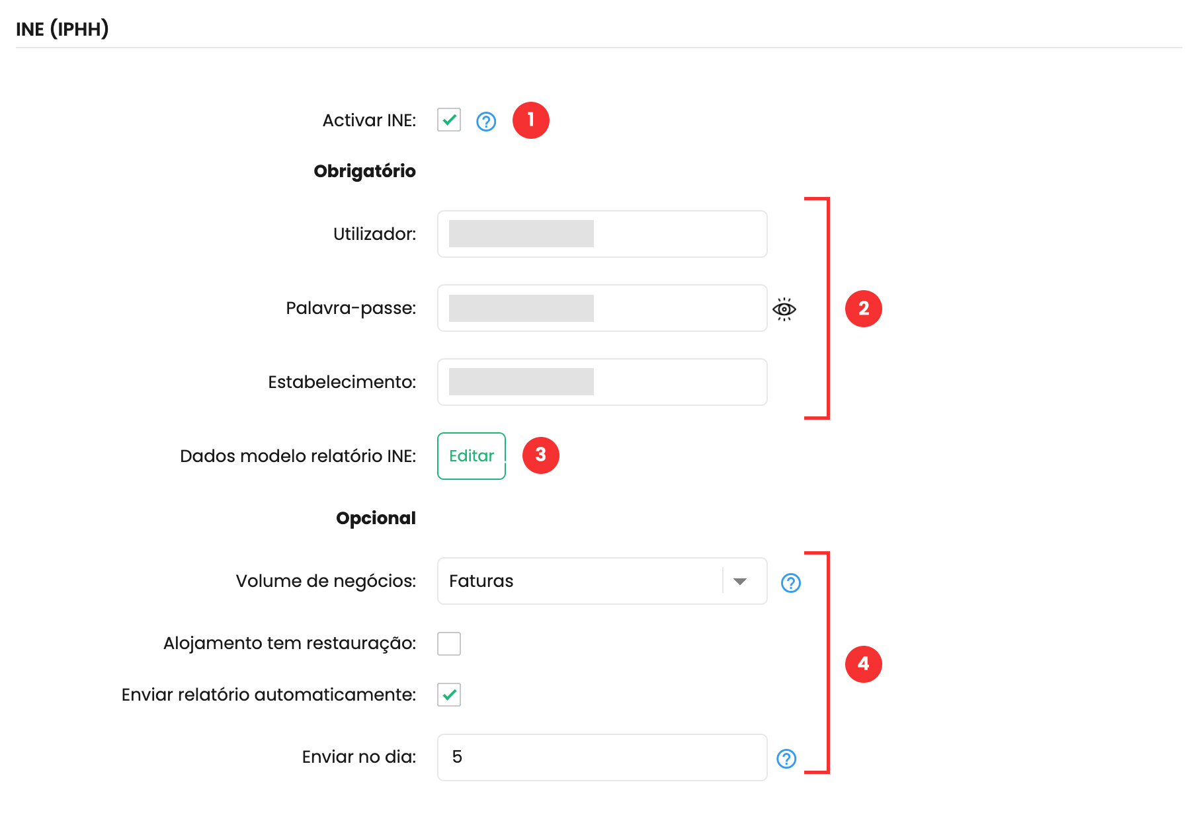
Task: Focus the Utilizador input field
Action: click(x=602, y=234)
